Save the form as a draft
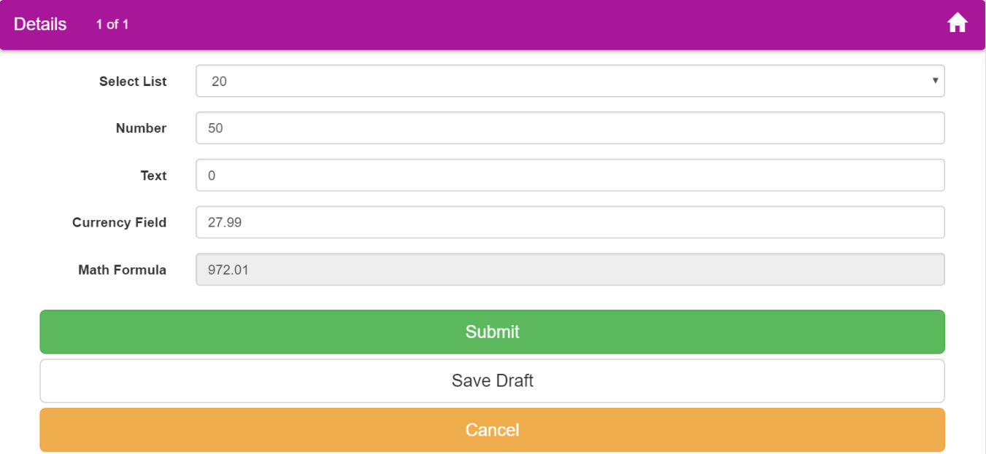The width and height of the screenshot is (986, 454). (492, 380)
